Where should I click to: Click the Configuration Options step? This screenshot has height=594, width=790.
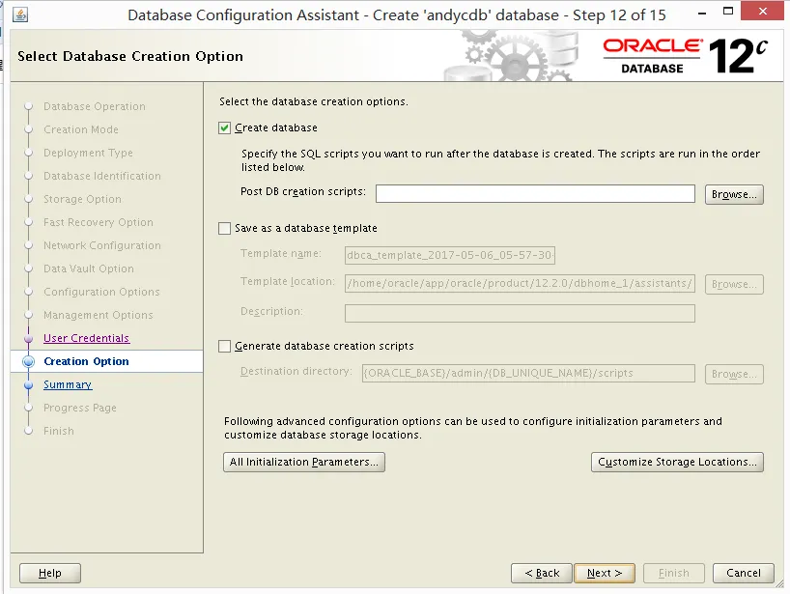[101, 292]
